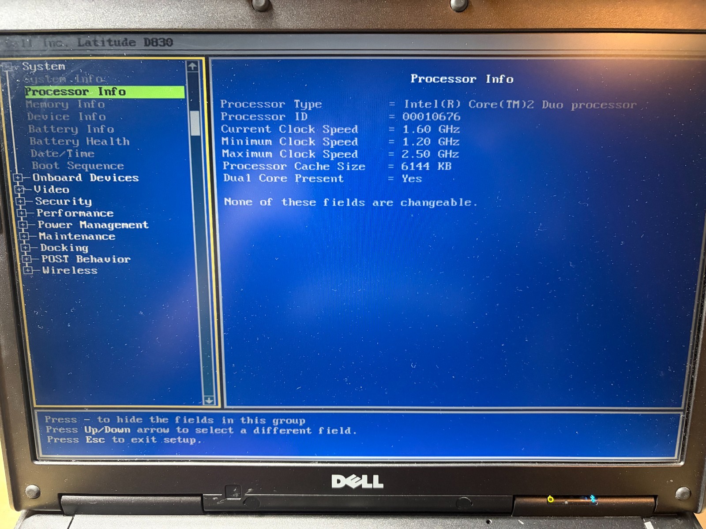
Task: Click the scroll down arrow in menu pane
Action: (209, 400)
